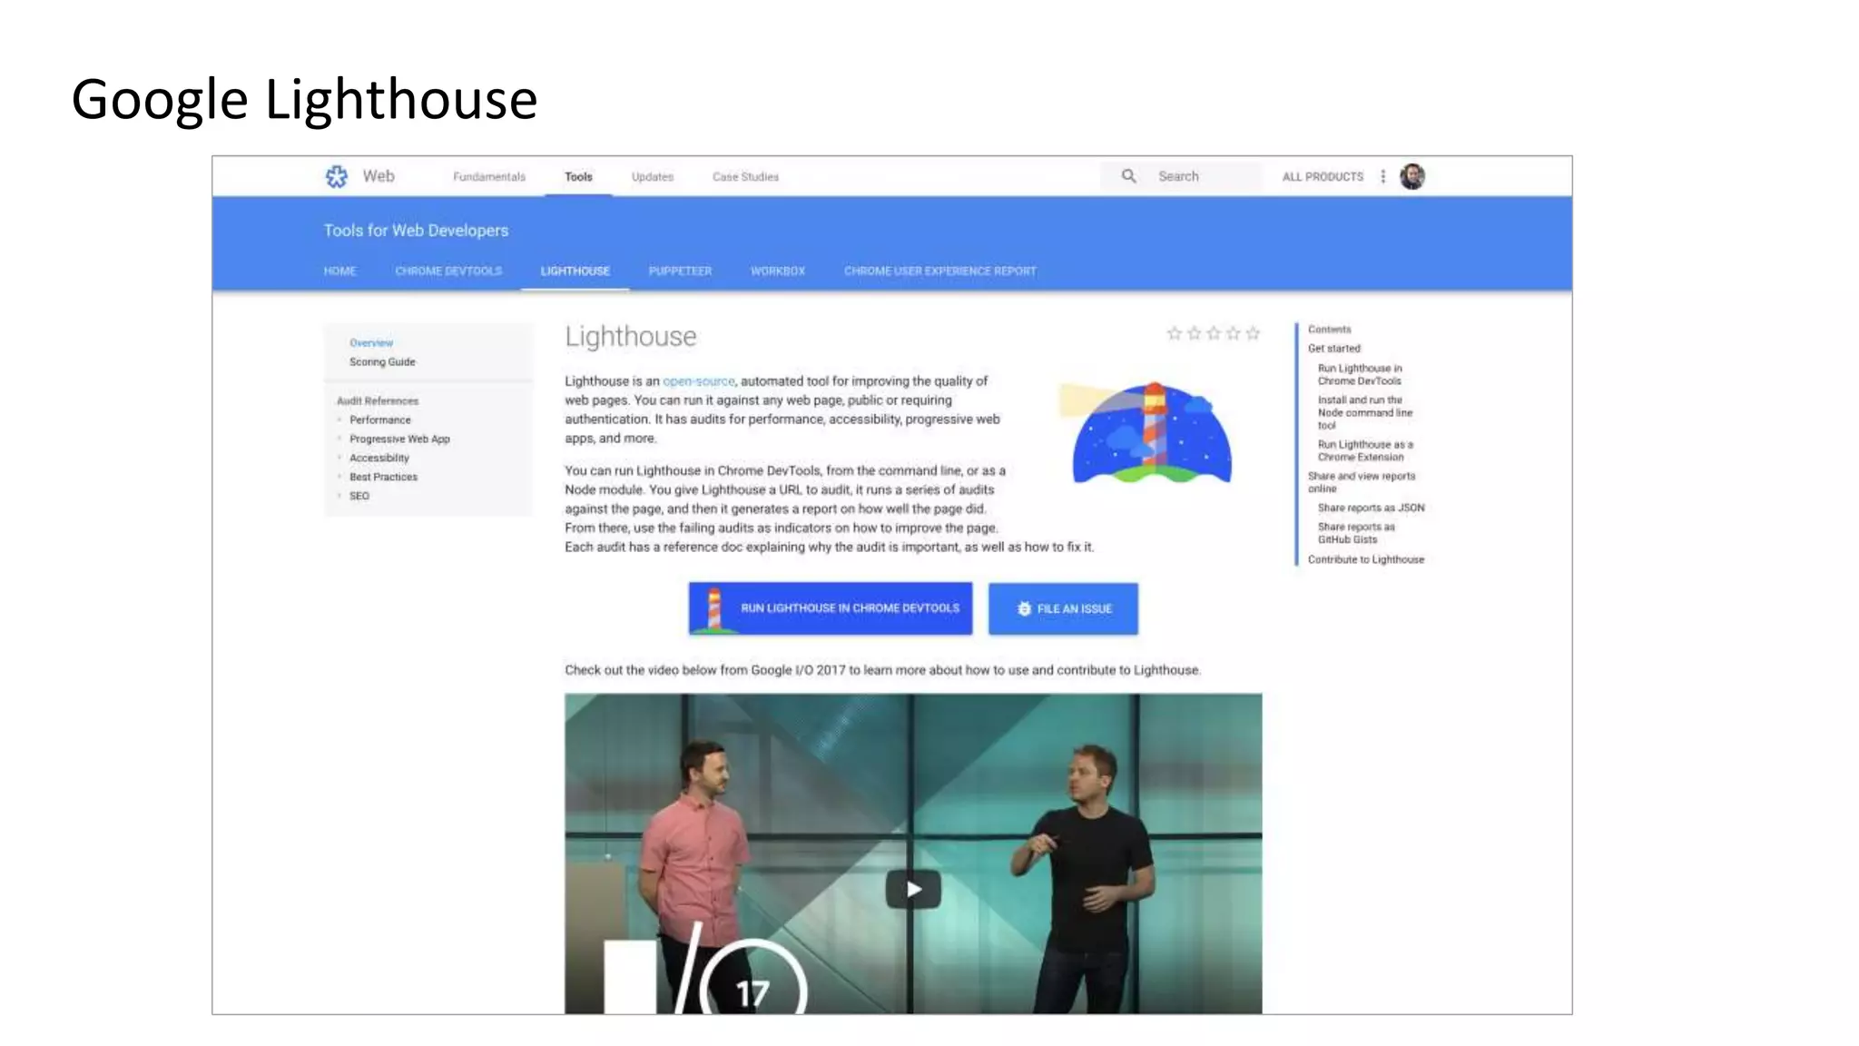Open the Case Studies nav item

[745, 177]
